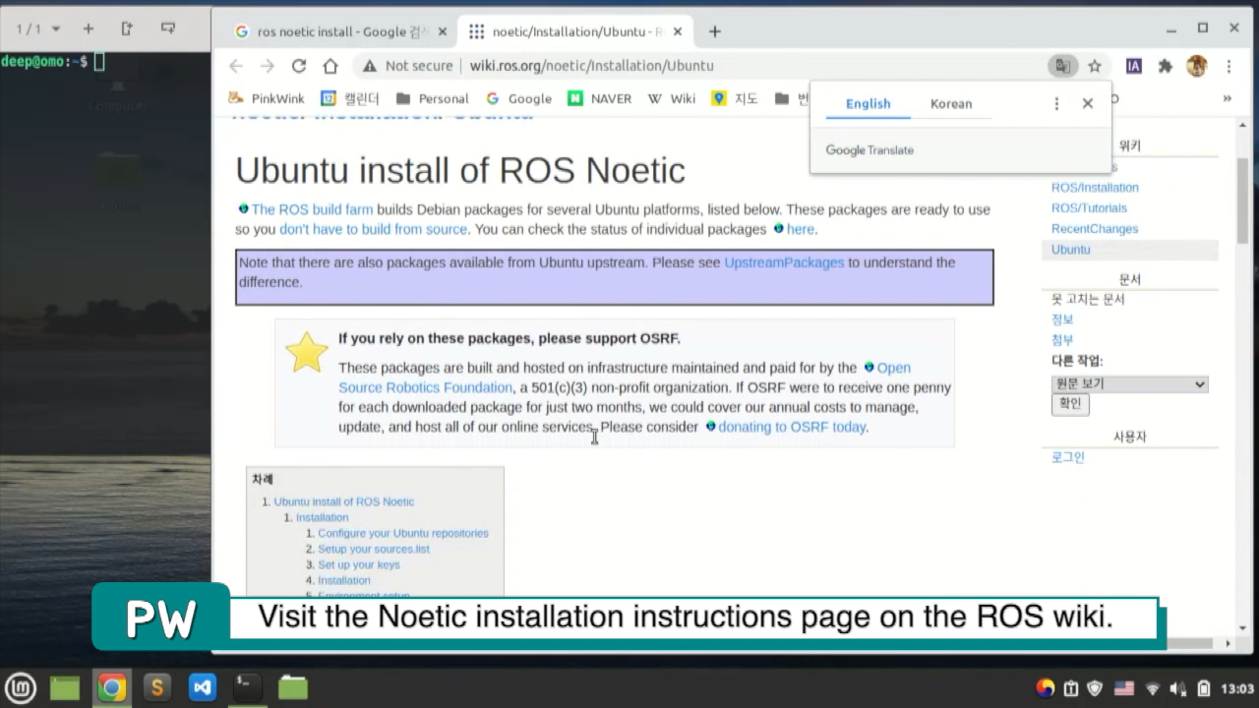The height and width of the screenshot is (708, 1259).
Task: Reload the ROS wiki page
Action: coord(299,66)
